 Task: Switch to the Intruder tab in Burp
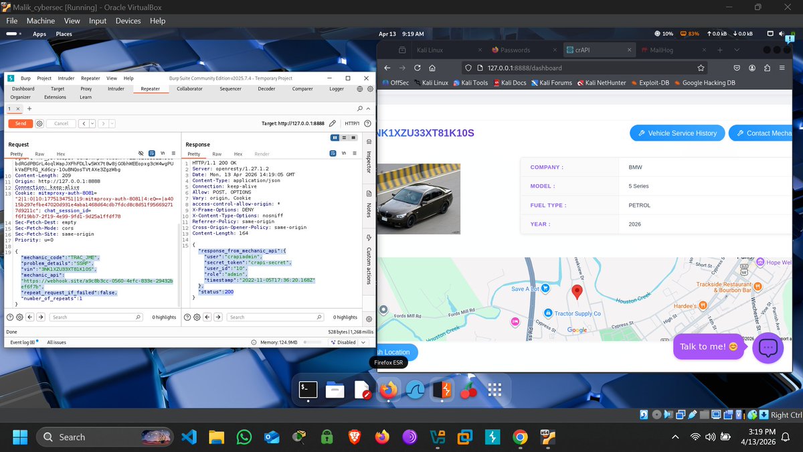(116, 88)
